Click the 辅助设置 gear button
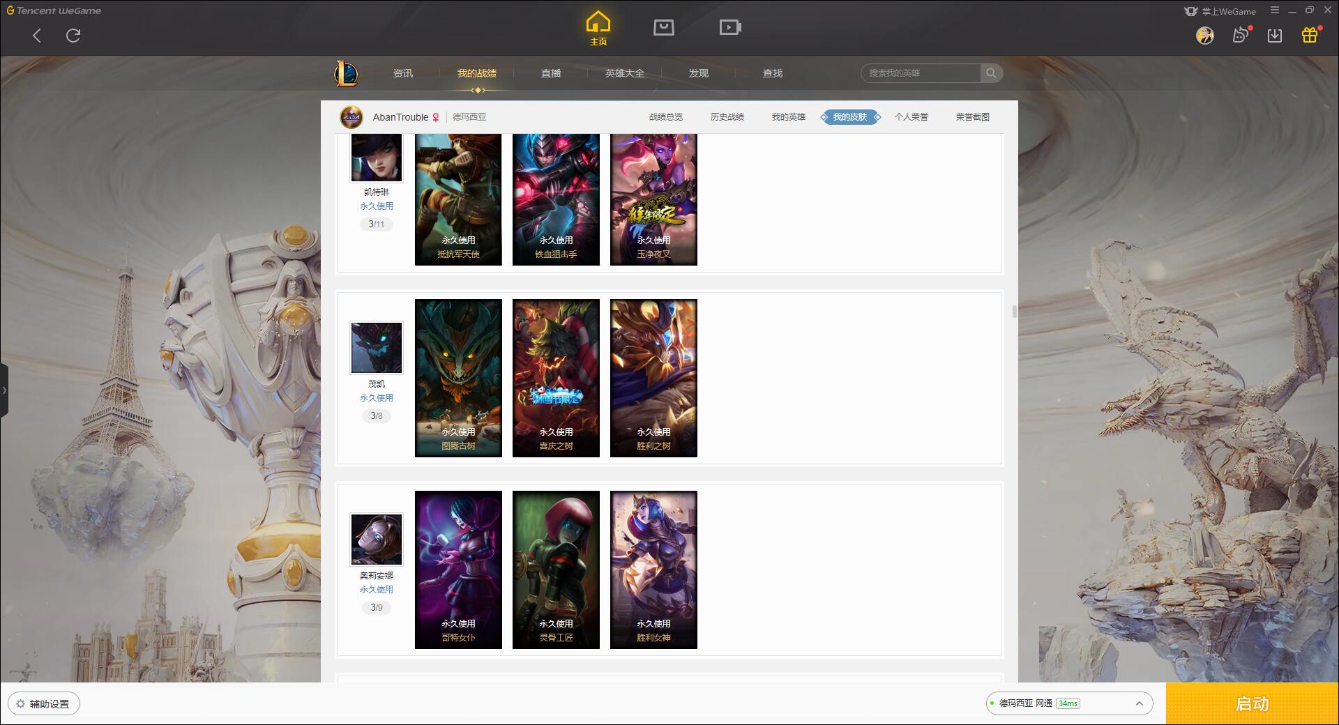Viewport: 1339px width, 725px height. [x=44, y=704]
